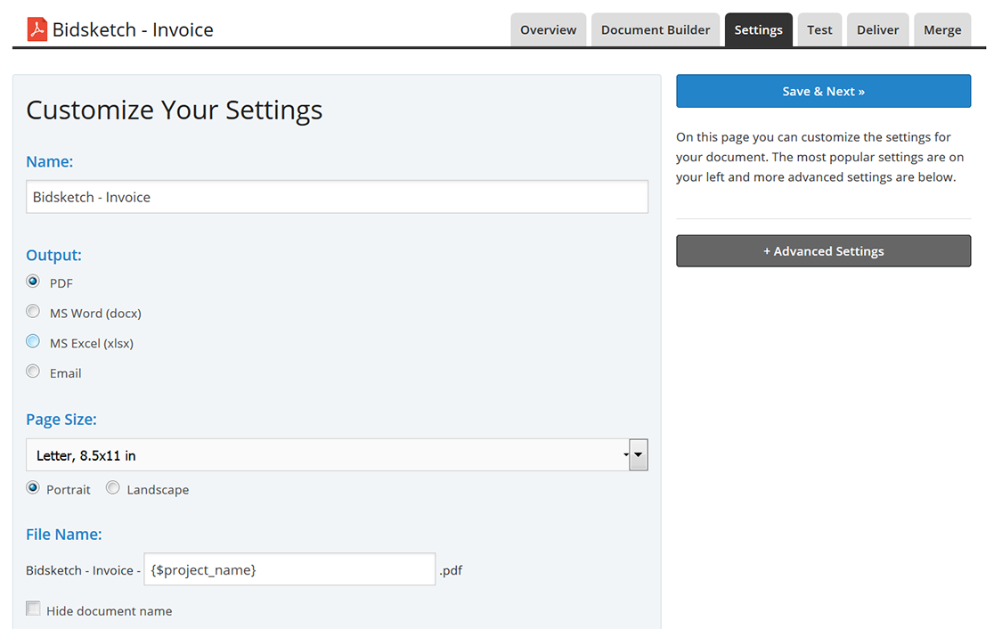Open the Overview tab

[x=548, y=29]
